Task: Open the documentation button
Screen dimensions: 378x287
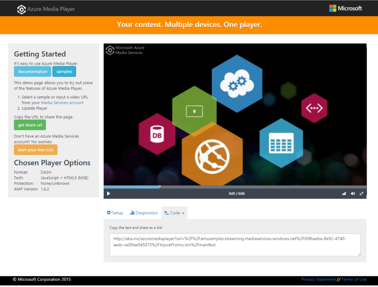Action: (32, 71)
